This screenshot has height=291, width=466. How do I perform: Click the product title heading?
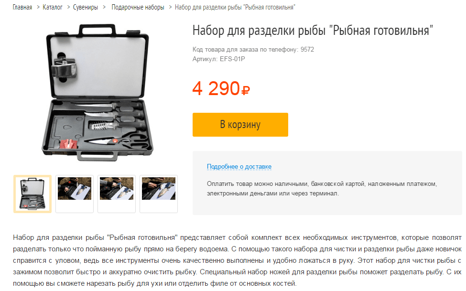[313, 30]
